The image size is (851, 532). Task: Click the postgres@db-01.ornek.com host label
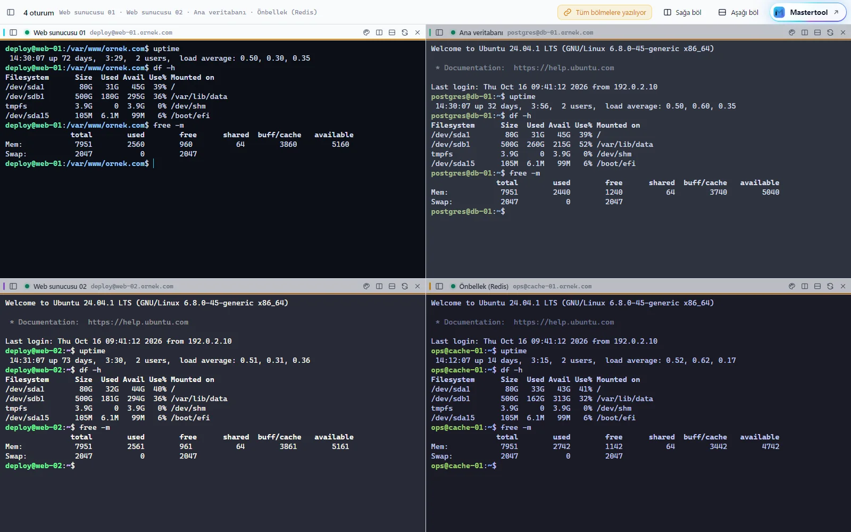click(x=550, y=32)
